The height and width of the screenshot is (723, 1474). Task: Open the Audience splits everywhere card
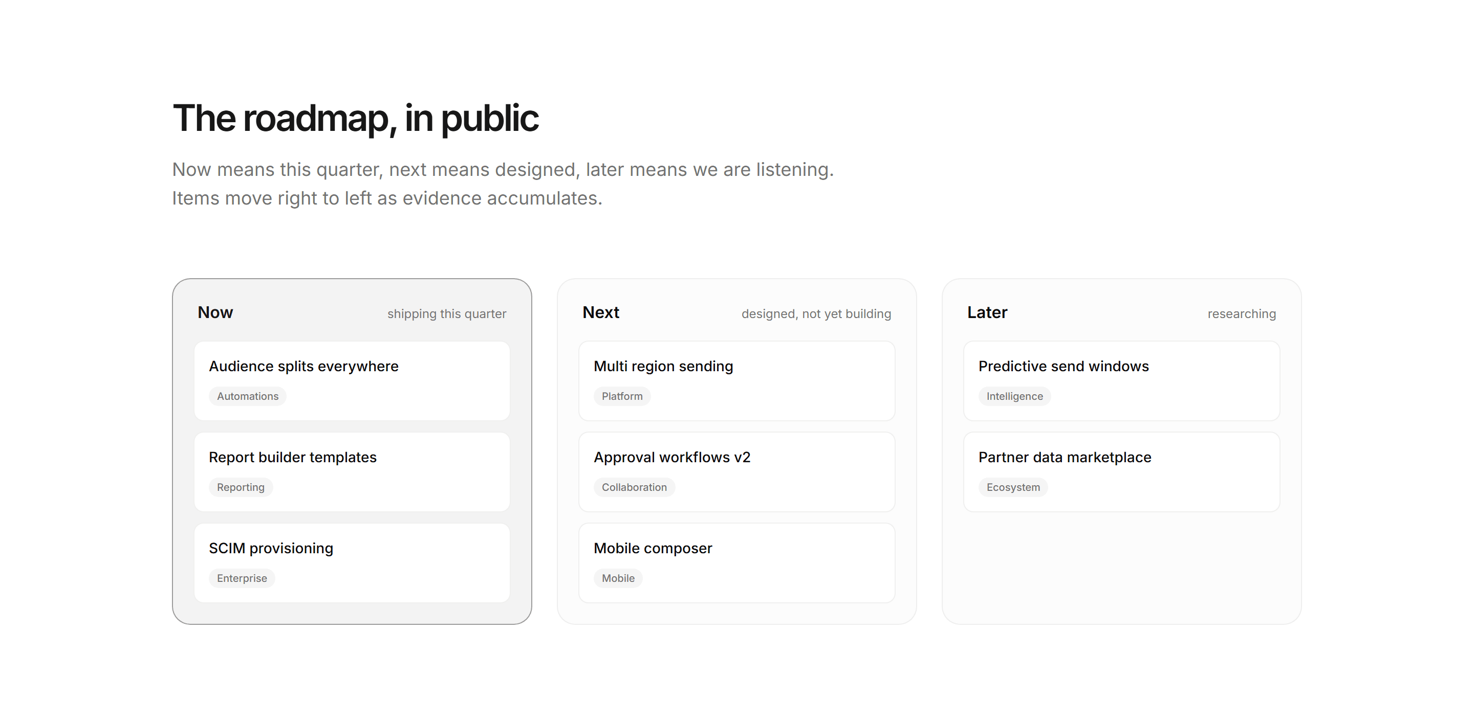pyautogui.click(x=352, y=380)
